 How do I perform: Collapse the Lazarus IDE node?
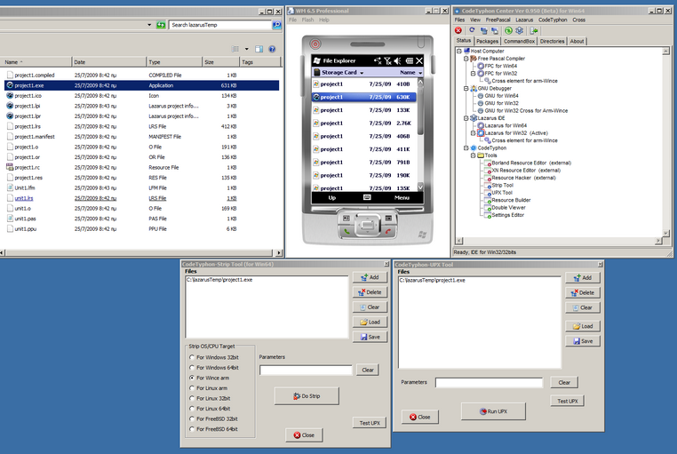coord(466,118)
